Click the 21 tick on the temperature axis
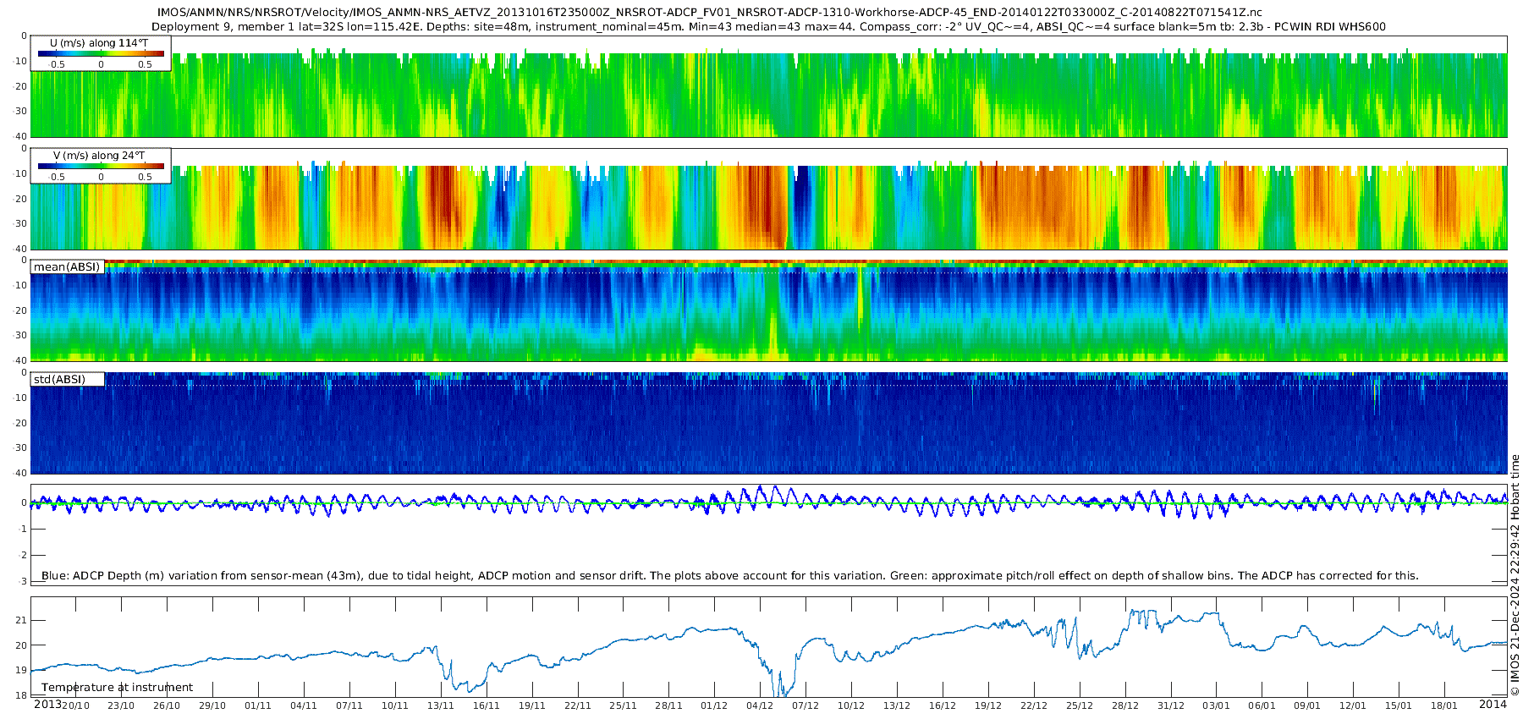Image resolution: width=1523 pixels, height=719 pixels. [21, 621]
